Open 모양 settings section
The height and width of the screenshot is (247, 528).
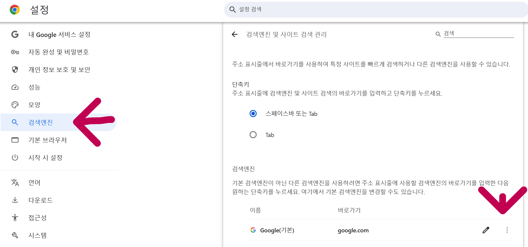34,105
